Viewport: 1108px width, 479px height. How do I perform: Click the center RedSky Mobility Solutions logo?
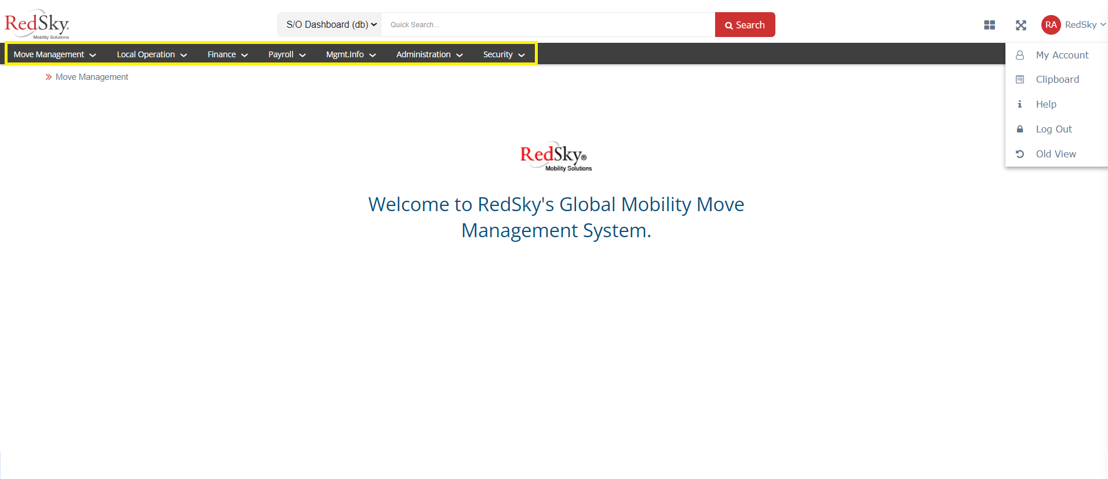[x=556, y=156]
